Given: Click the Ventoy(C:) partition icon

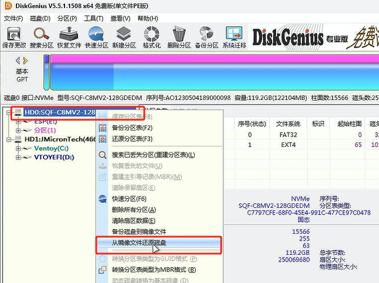Looking at the screenshot, I should tap(27, 148).
